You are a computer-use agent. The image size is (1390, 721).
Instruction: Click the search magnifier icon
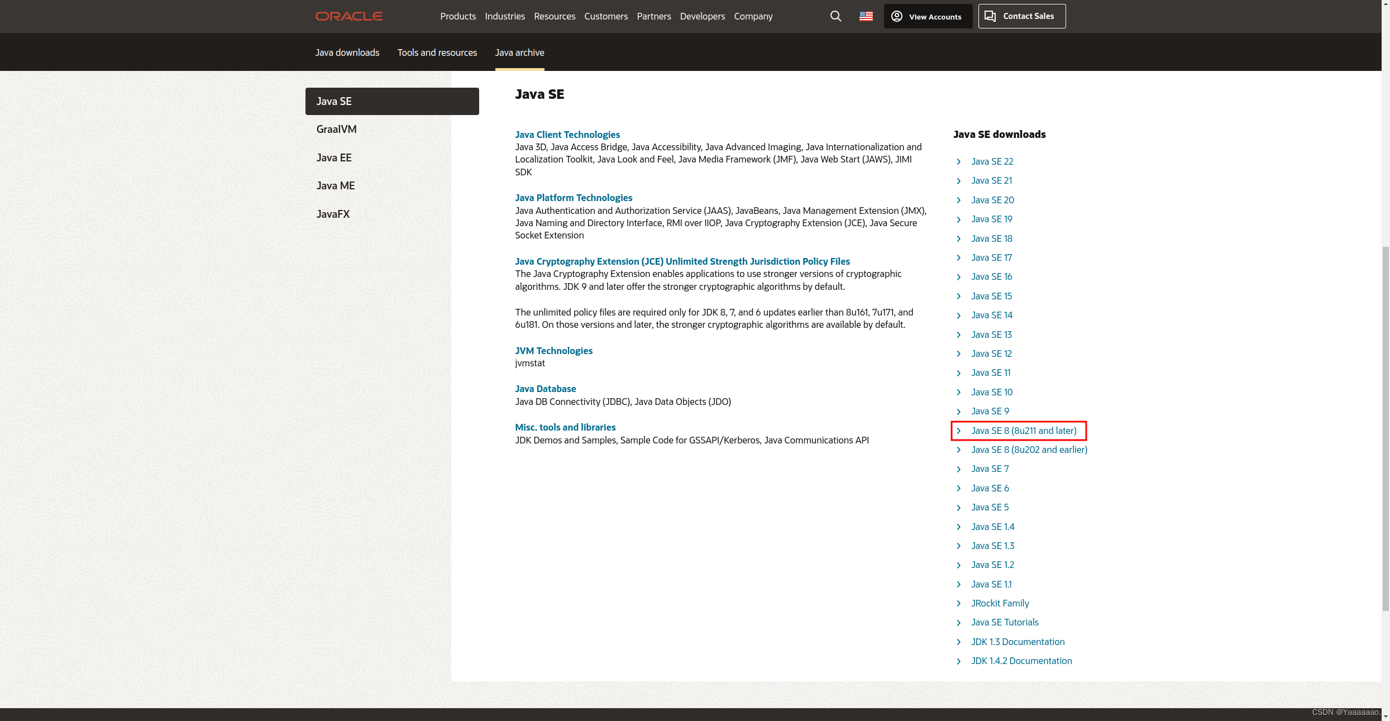[x=835, y=16]
